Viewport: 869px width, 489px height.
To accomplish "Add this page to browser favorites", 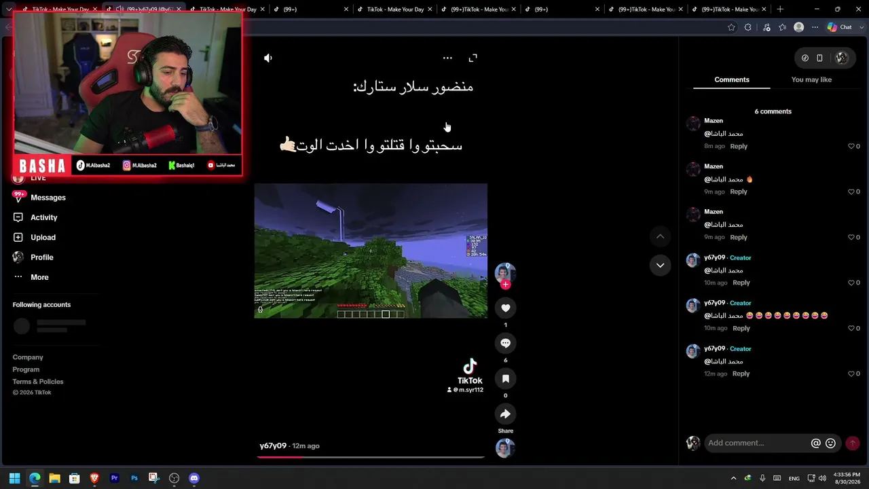I will pos(731,27).
